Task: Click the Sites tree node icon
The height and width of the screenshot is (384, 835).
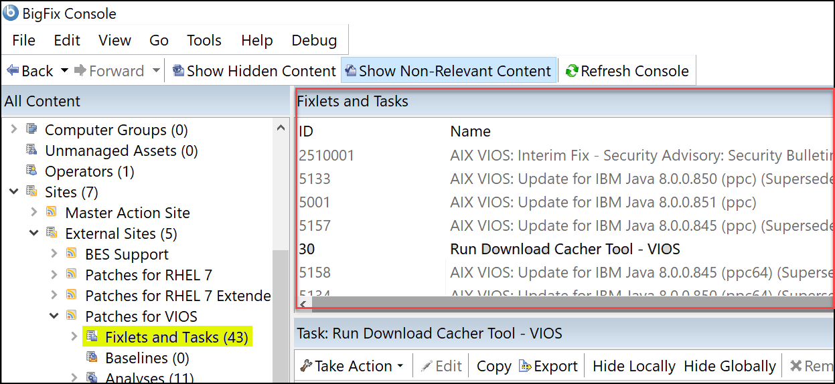Action: coord(31,191)
